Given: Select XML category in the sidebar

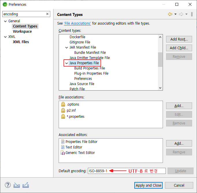Looking at the screenshot, I should point(12,37).
